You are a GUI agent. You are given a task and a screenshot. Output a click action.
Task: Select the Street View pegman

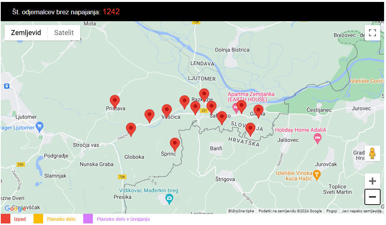(x=372, y=153)
